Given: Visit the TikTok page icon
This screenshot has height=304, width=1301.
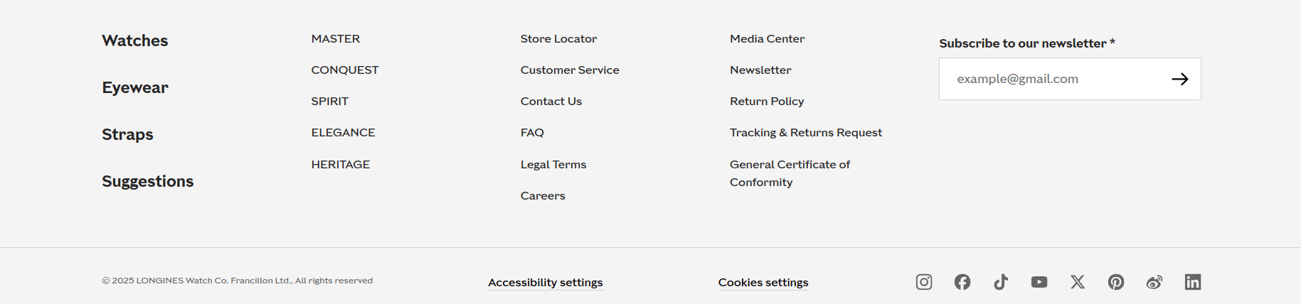Looking at the screenshot, I should [x=1001, y=282].
